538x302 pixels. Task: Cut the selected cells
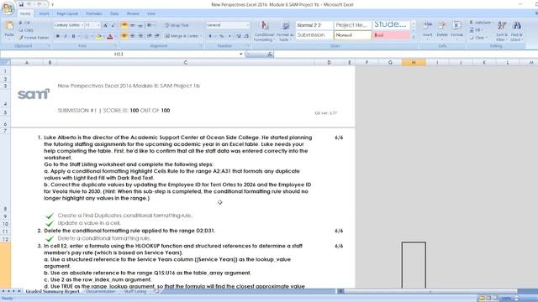24,23
